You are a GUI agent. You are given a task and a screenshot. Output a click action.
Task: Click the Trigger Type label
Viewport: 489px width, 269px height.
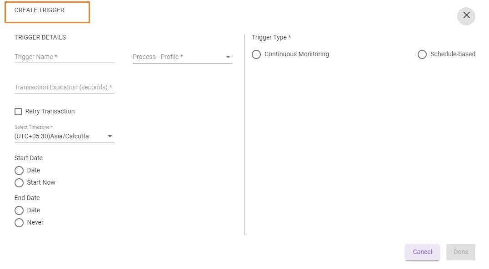click(x=271, y=37)
